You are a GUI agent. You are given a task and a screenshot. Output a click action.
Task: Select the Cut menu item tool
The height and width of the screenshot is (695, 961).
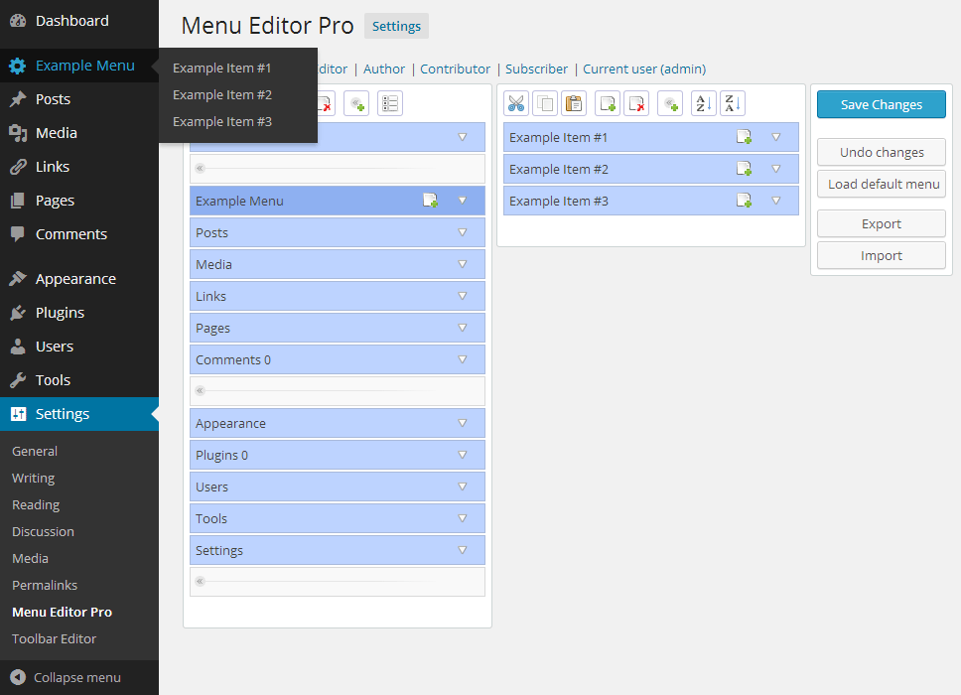(516, 103)
